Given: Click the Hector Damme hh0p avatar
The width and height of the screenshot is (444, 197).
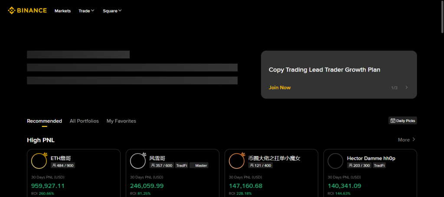Looking at the screenshot, I should [x=336, y=161].
